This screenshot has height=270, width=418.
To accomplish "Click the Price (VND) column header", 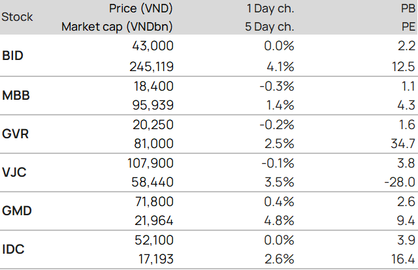I will click(x=143, y=8).
